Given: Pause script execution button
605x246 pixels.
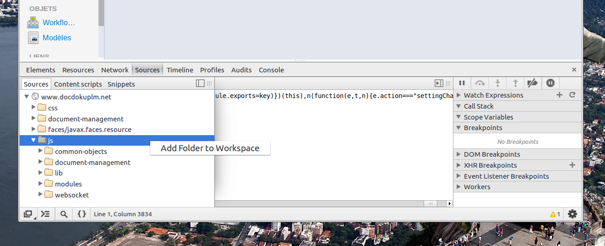Looking at the screenshot, I should pyautogui.click(x=462, y=83).
